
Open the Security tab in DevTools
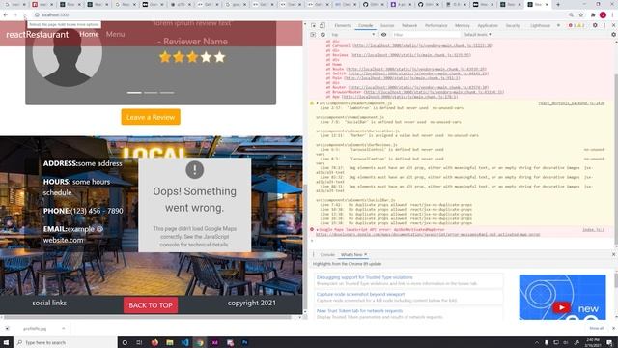pos(513,26)
